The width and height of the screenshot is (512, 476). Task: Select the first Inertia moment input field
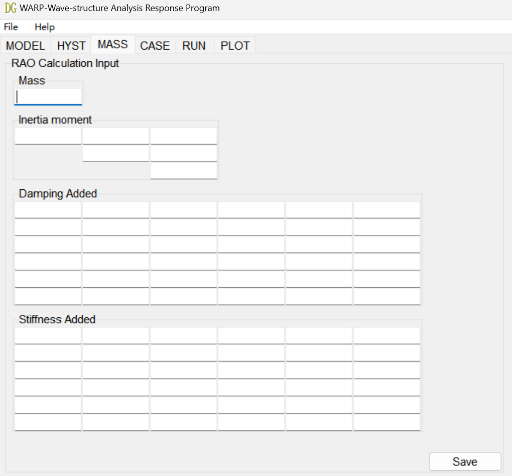click(x=48, y=136)
